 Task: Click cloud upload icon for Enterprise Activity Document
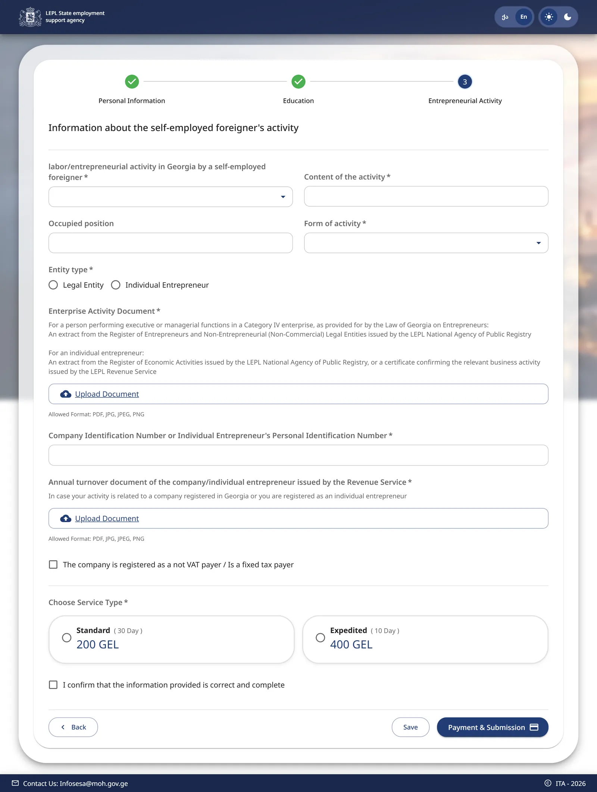[x=66, y=394]
